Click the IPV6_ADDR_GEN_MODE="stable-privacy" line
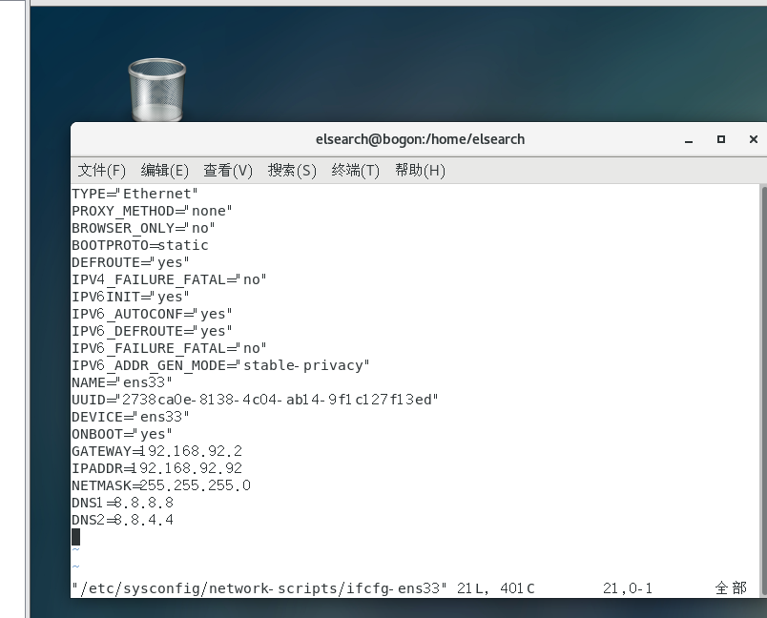Image resolution: width=767 pixels, height=618 pixels. (220, 365)
